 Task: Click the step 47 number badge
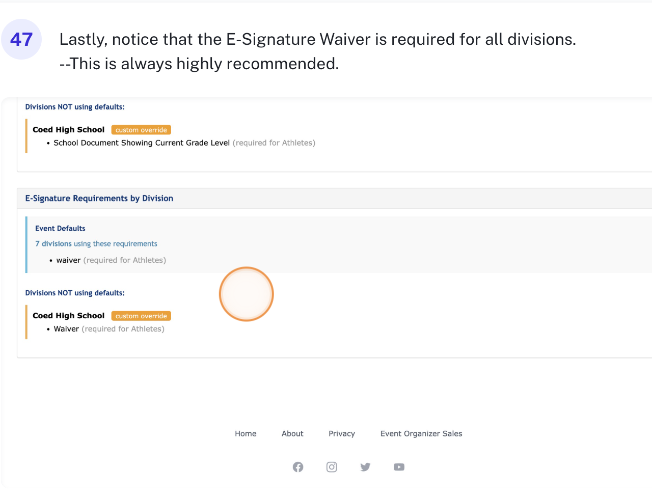pos(21,39)
